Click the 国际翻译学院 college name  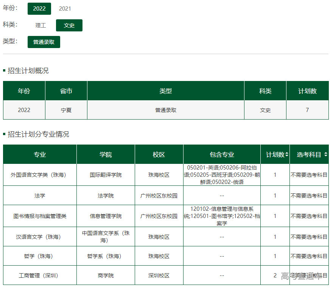[x=105, y=175]
